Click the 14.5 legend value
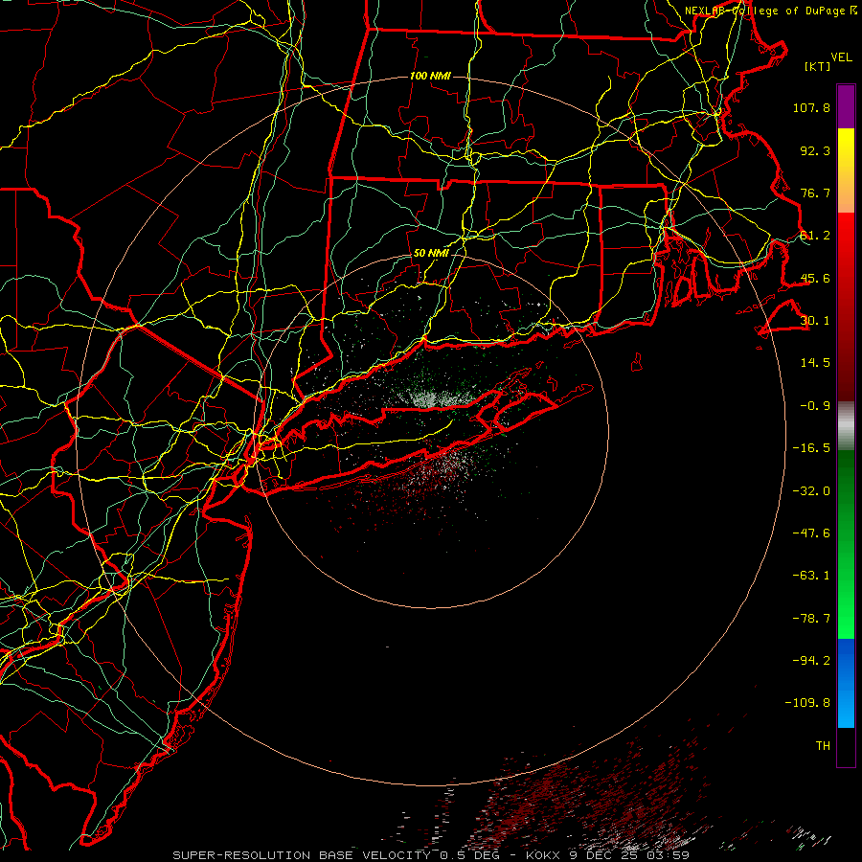The width and height of the screenshot is (862, 862). coord(815,363)
